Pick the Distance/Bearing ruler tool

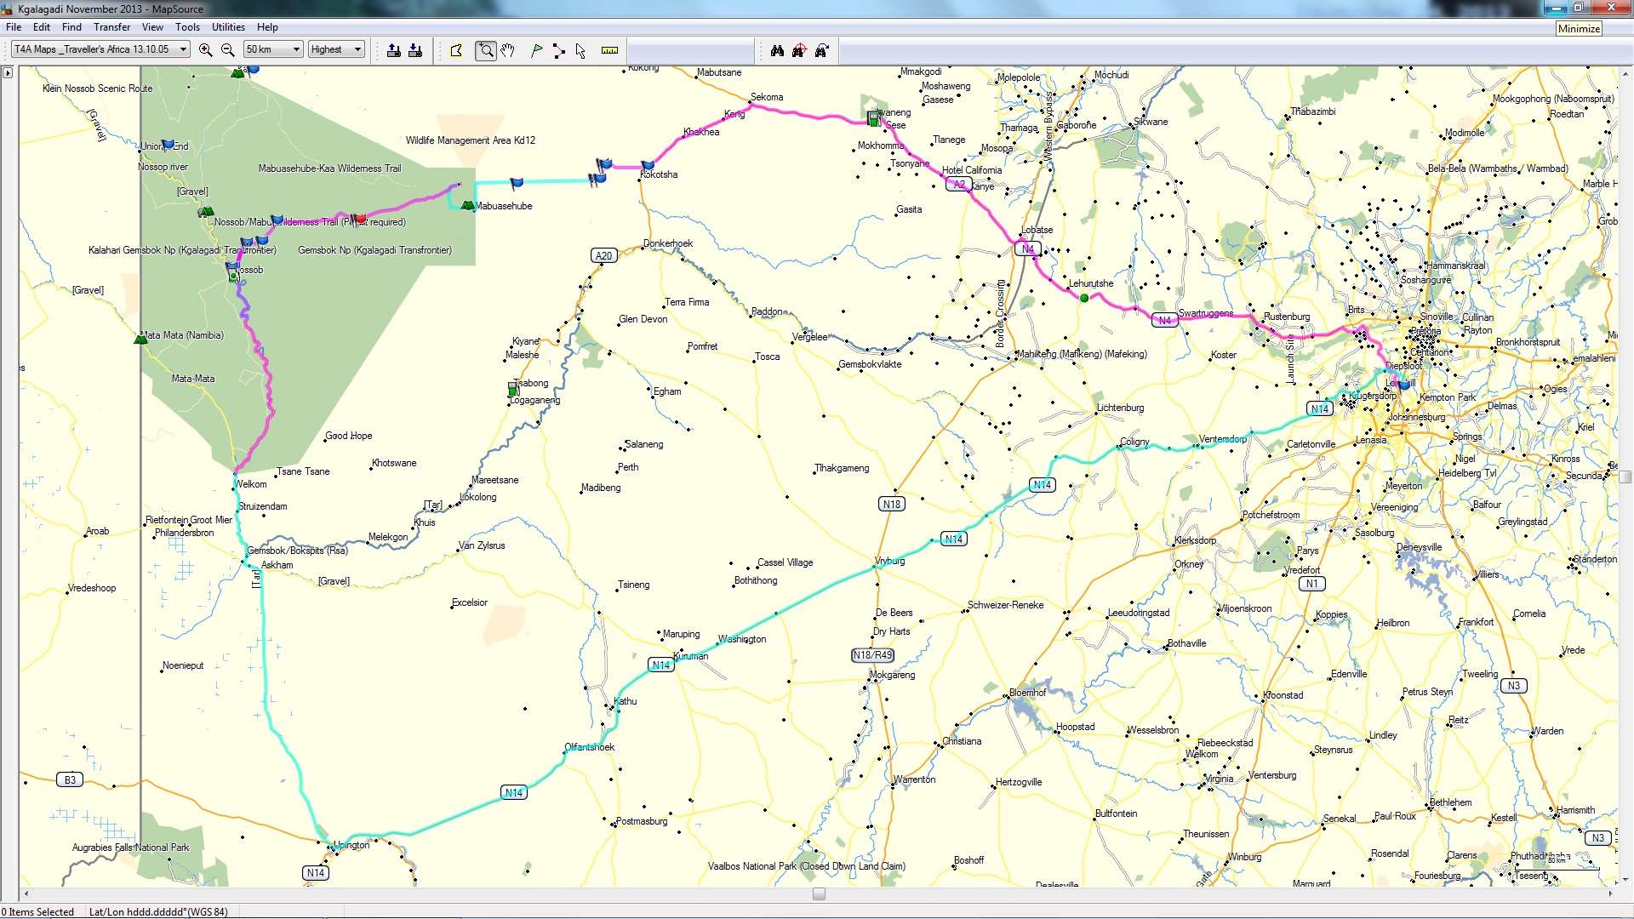(x=609, y=50)
